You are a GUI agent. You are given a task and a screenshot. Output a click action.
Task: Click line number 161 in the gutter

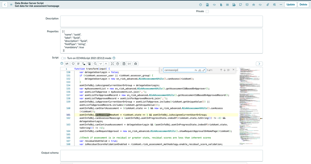[68, 115]
